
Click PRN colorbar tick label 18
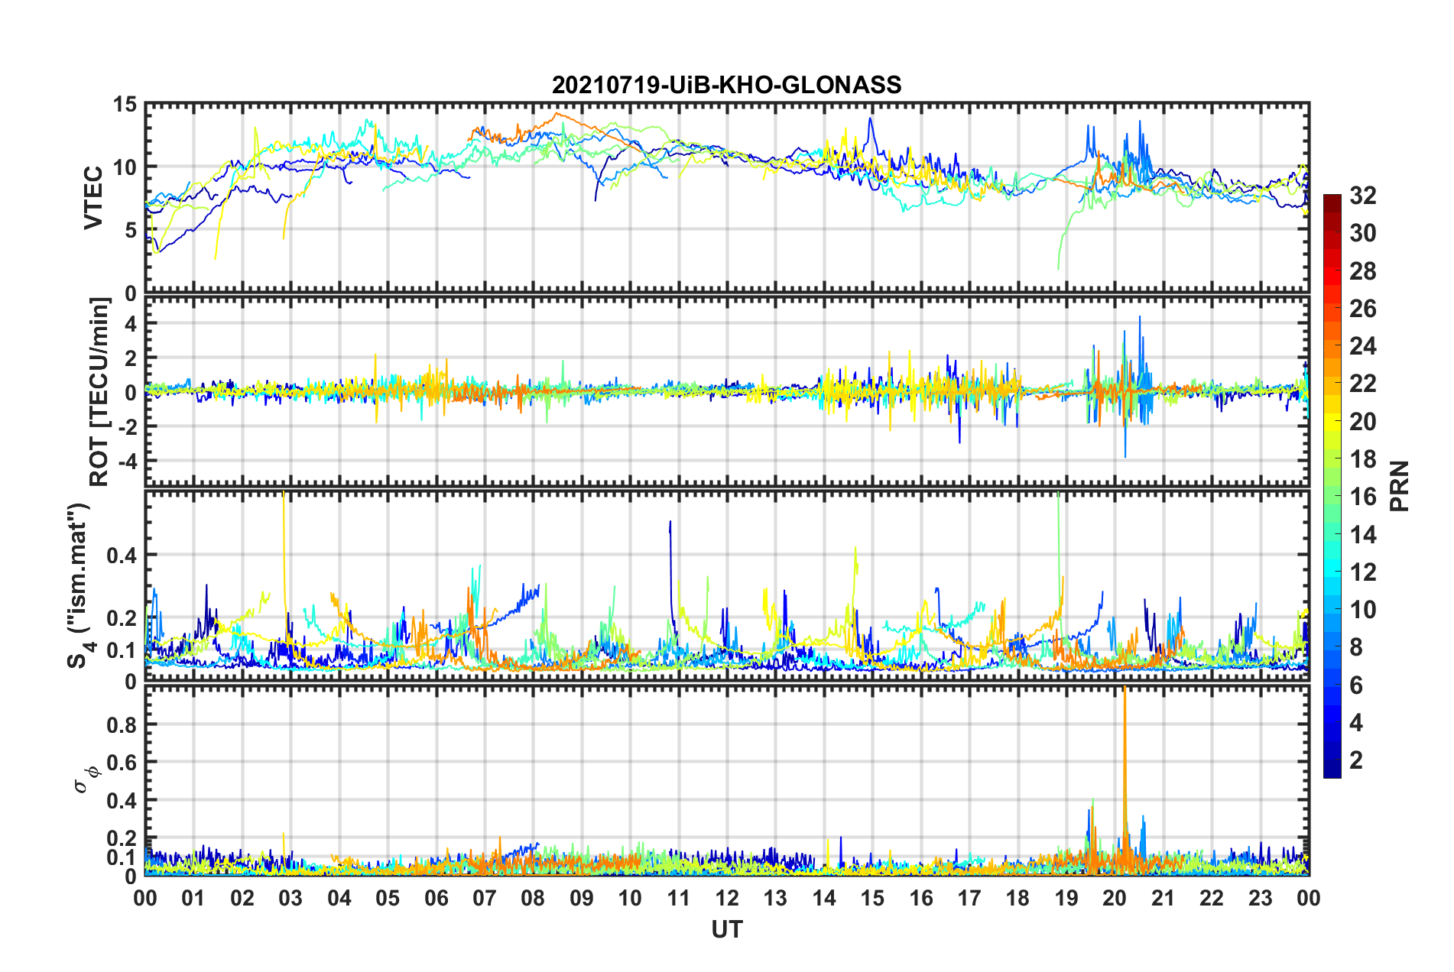point(1362,459)
